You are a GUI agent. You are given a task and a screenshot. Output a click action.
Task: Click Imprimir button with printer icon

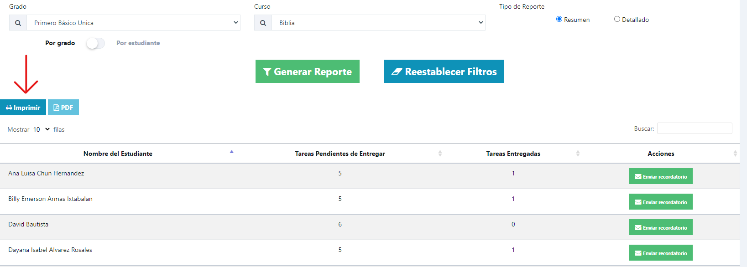(x=23, y=108)
